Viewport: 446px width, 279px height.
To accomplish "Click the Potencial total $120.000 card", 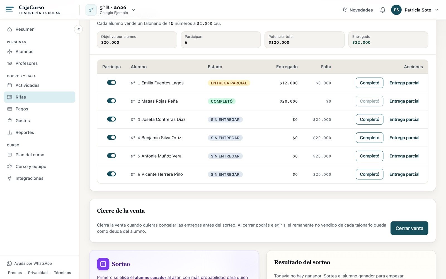I will [x=304, y=40].
